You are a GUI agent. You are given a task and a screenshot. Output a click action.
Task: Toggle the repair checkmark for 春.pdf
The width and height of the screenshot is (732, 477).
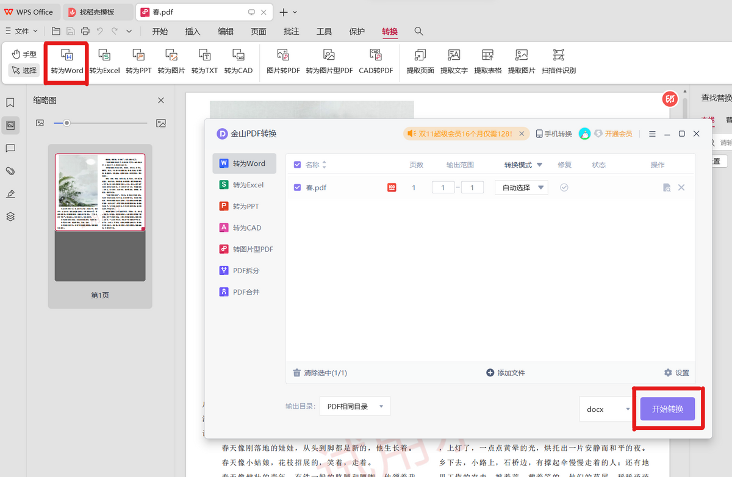564,187
